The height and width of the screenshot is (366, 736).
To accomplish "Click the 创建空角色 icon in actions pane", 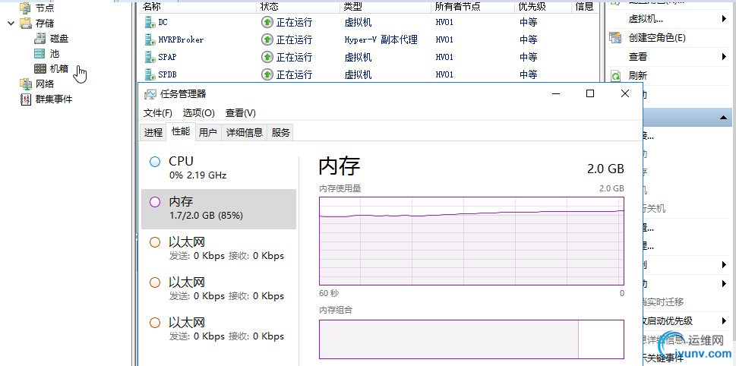I will (615, 37).
